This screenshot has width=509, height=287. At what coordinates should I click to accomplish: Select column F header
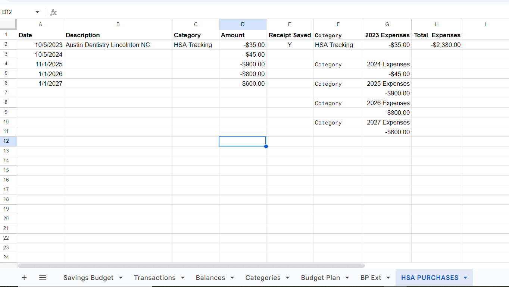338,24
